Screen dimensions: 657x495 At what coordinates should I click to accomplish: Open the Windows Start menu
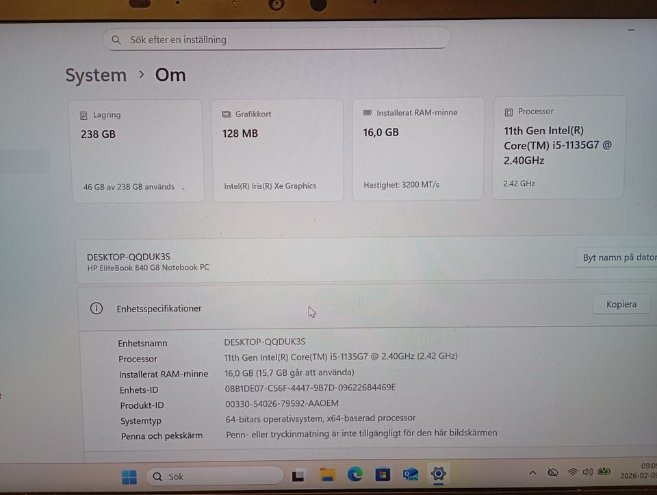[x=129, y=477]
